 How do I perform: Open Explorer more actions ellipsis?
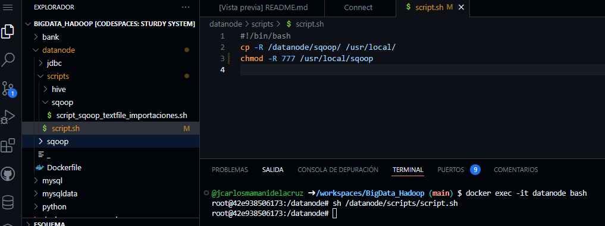point(186,7)
